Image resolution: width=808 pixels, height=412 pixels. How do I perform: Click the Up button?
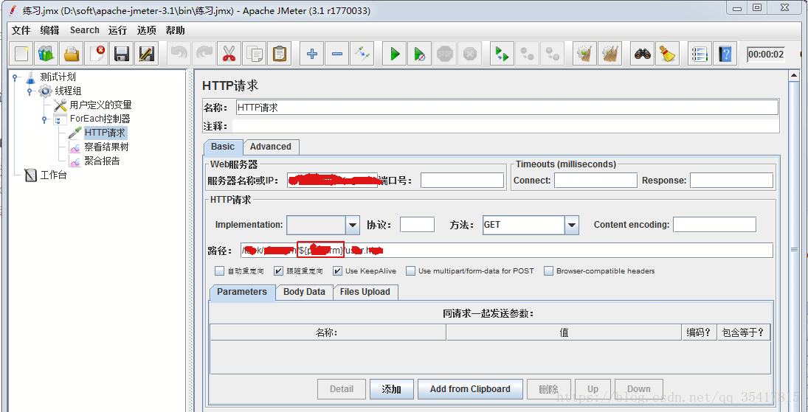click(593, 389)
